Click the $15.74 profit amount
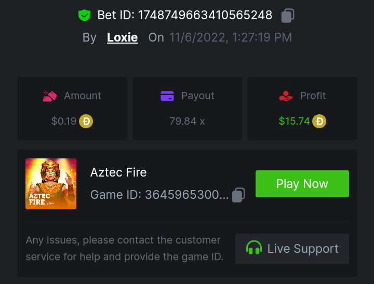 click(294, 121)
